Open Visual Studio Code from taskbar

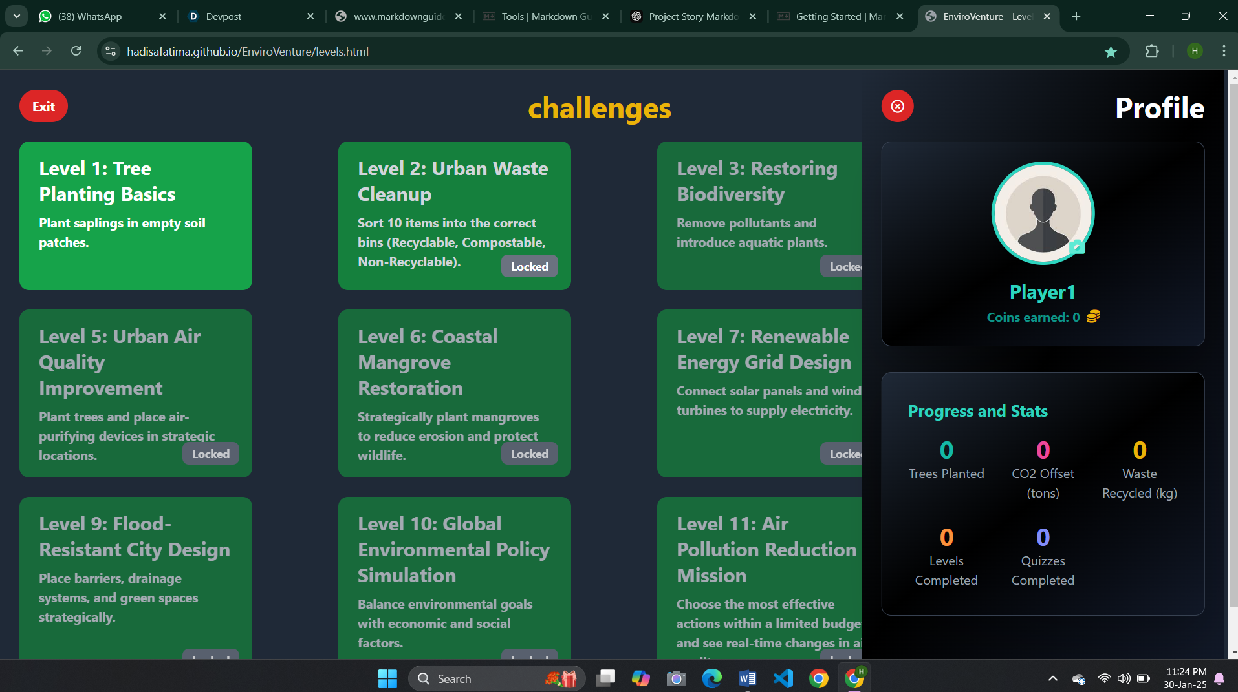[783, 678]
